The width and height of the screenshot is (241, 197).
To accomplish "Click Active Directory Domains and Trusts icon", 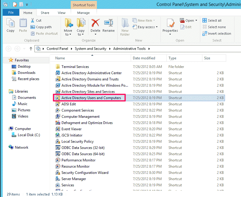I will click(x=58, y=79).
